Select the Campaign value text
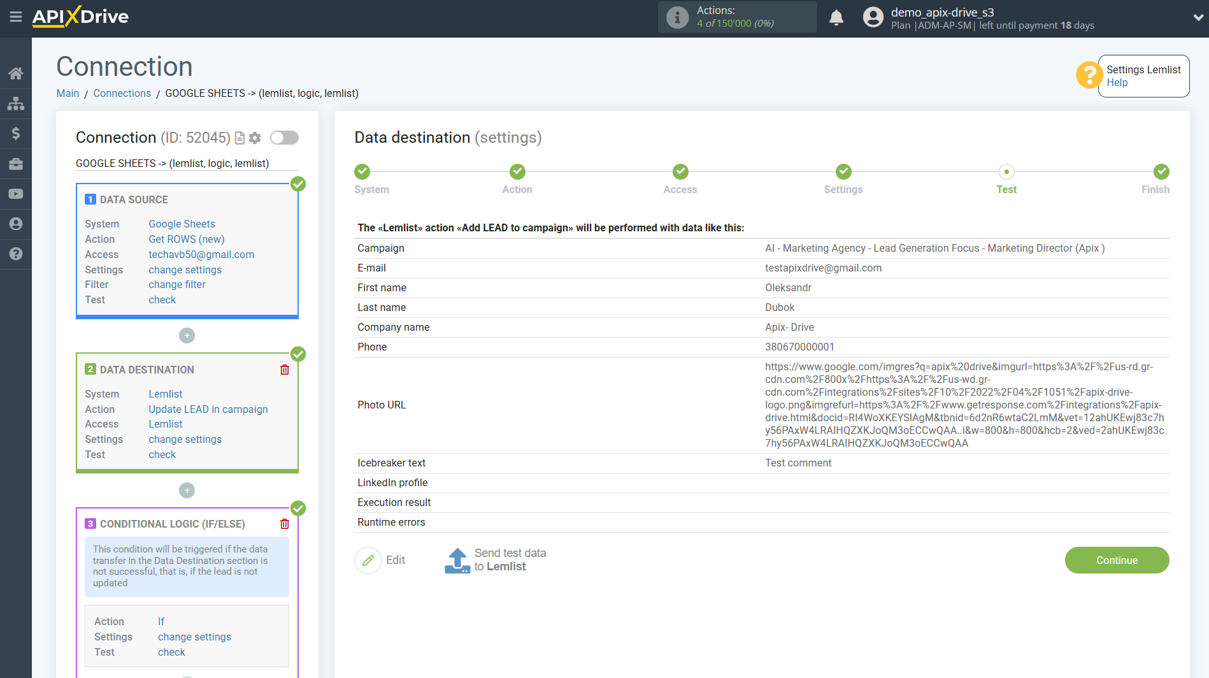This screenshot has height=678, width=1209. point(934,248)
